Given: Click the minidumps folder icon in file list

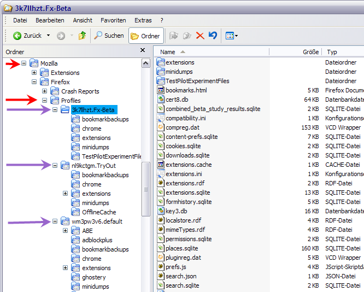Looking at the screenshot, I should click(161, 72).
